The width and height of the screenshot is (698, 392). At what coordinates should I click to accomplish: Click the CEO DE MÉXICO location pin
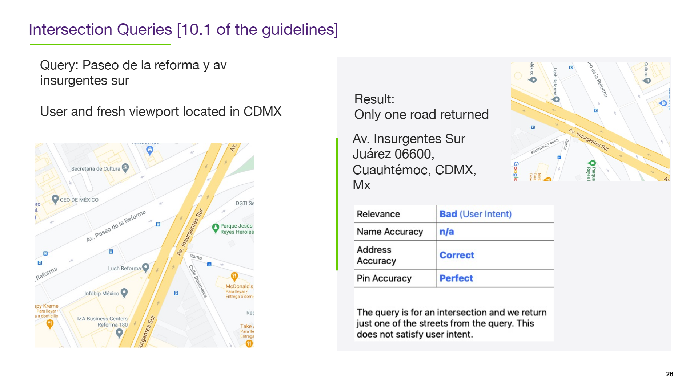(55, 199)
